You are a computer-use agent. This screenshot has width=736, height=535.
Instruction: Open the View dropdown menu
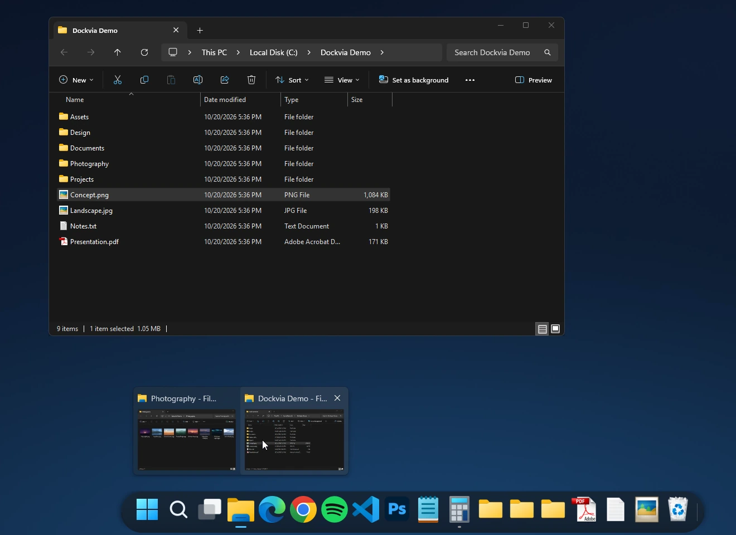(x=342, y=80)
